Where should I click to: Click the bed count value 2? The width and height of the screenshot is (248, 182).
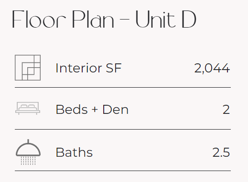coord(226,110)
